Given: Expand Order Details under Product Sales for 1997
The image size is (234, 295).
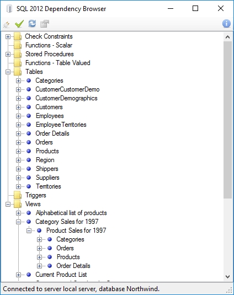Looking at the screenshot, I should click(39, 266).
